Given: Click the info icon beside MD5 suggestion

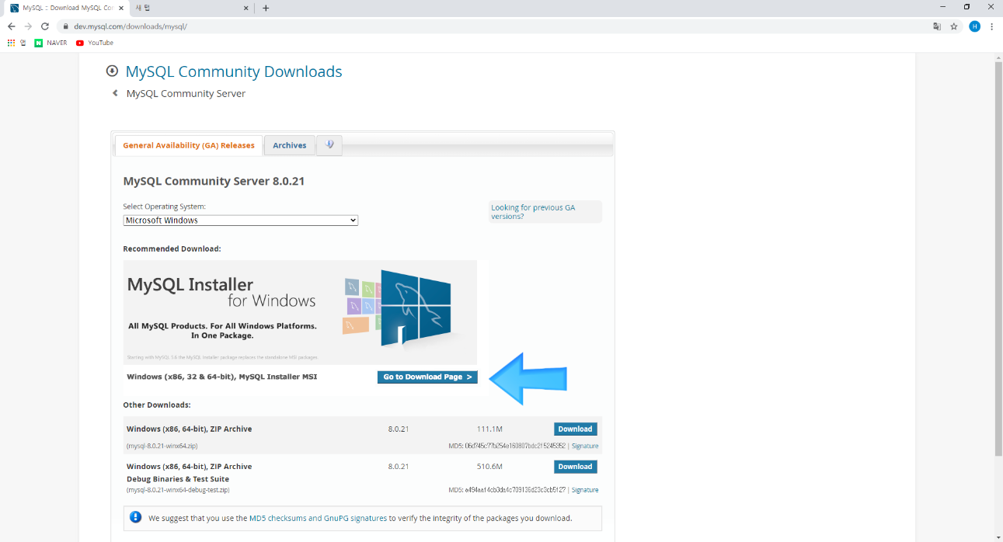Looking at the screenshot, I should coord(136,517).
